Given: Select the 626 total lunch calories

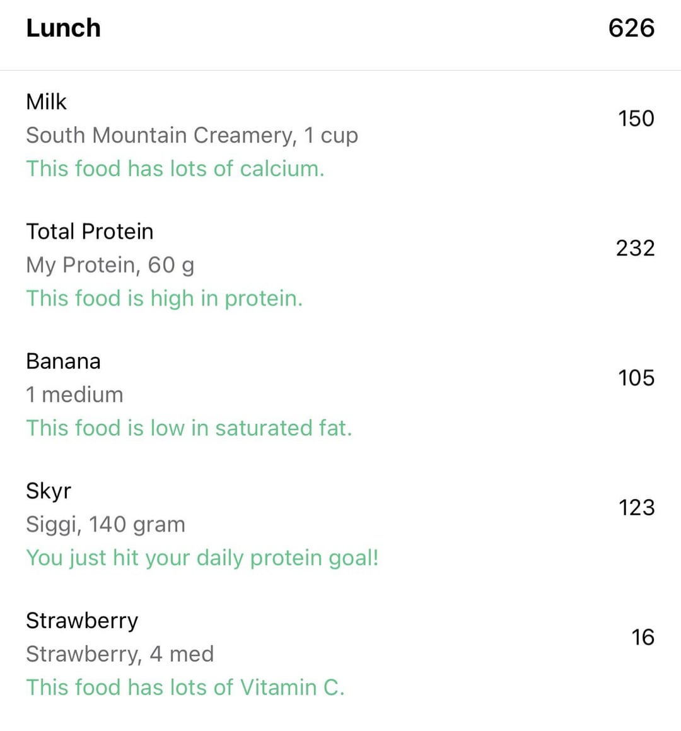Looking at the screenshot, I should (x=631, y=28).
